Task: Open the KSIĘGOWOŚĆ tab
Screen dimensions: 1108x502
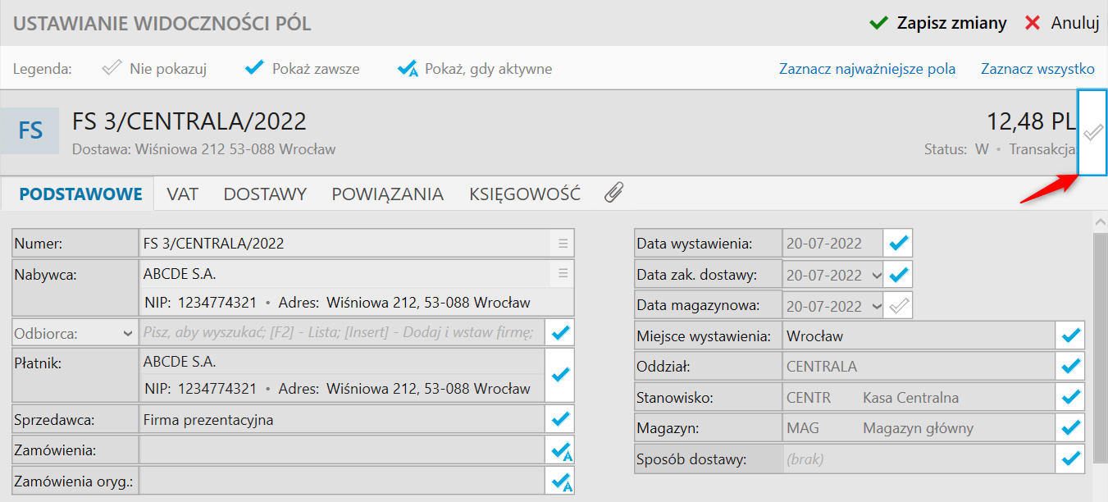Action: [525, 194]
